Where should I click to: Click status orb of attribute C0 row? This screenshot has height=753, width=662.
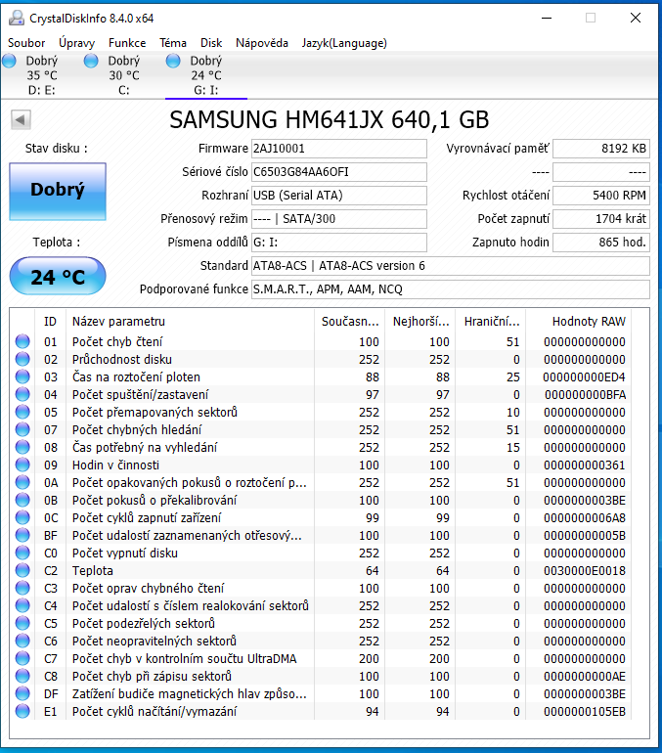click(x=22, y=553)
